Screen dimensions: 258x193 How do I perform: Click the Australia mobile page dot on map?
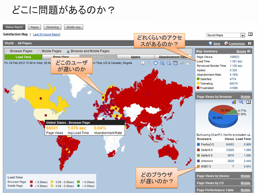[x=168, y=152]
